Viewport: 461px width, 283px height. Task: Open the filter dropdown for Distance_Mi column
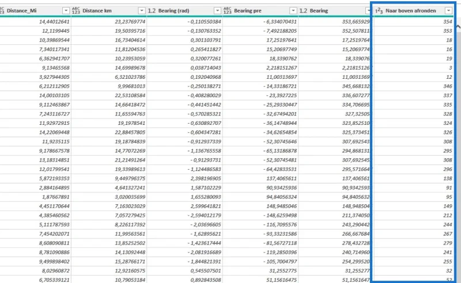tap(66, 10)
